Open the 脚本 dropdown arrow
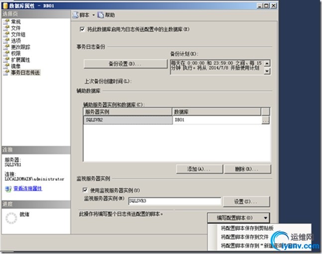 (94, 15)
